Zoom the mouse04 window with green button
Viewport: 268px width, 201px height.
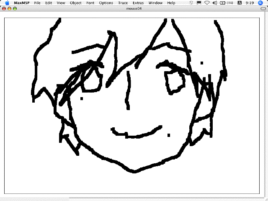pyautogui.click(x=15, y=8)
